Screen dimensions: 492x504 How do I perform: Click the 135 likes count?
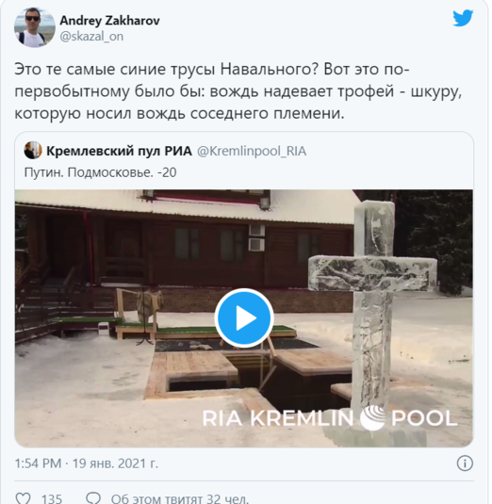[52, 498]
